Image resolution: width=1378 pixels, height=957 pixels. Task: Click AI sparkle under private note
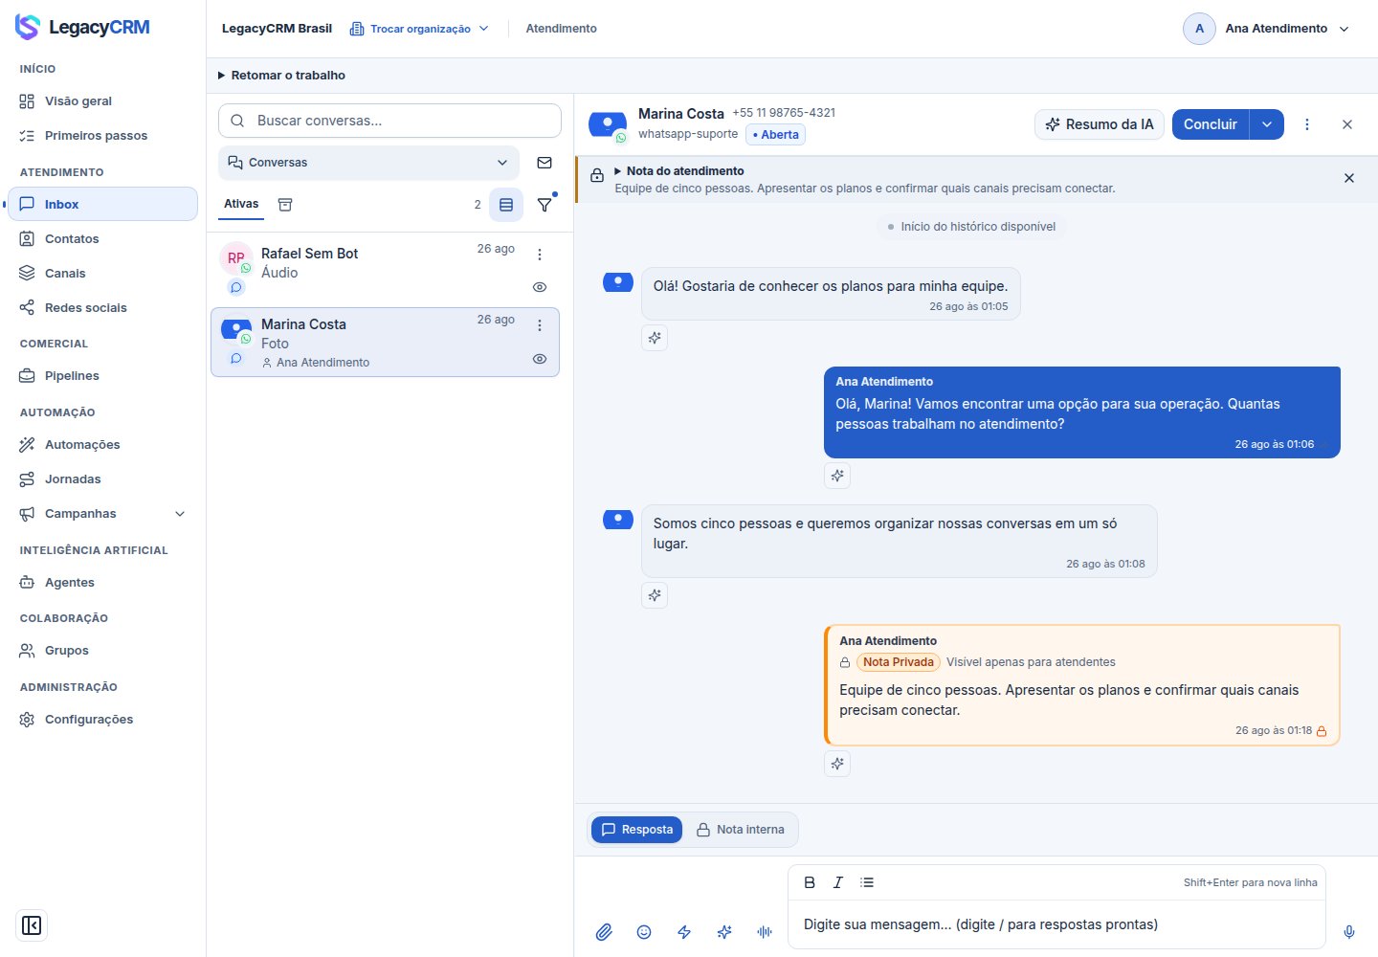coord(837,764)
